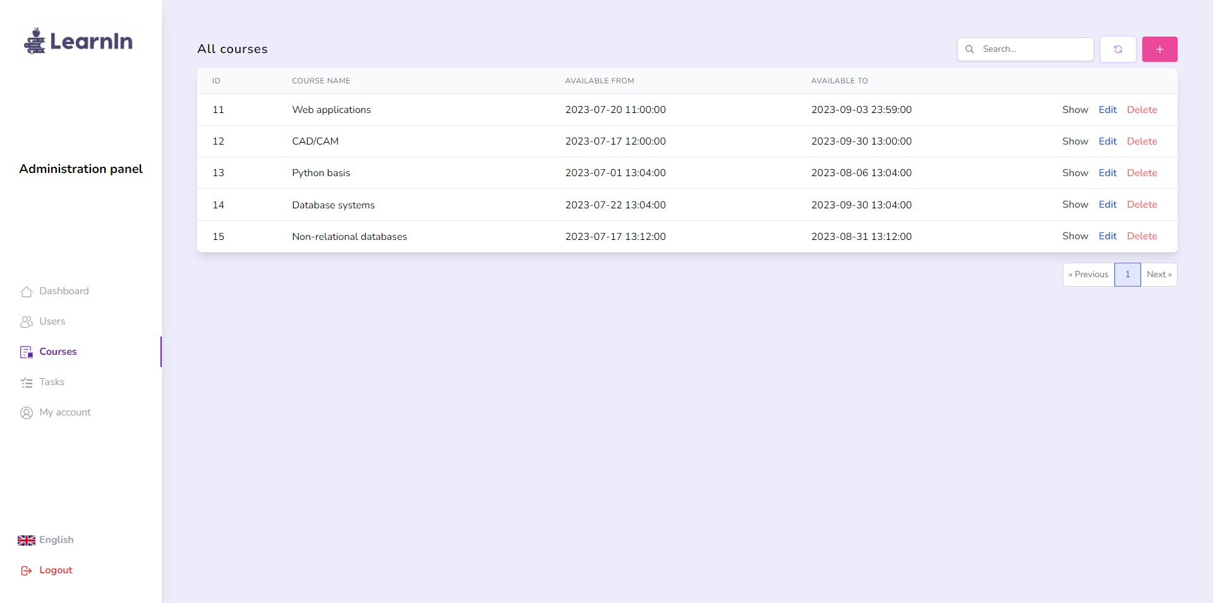
Task: Go to Next page
Action: tap(1159, 275)
